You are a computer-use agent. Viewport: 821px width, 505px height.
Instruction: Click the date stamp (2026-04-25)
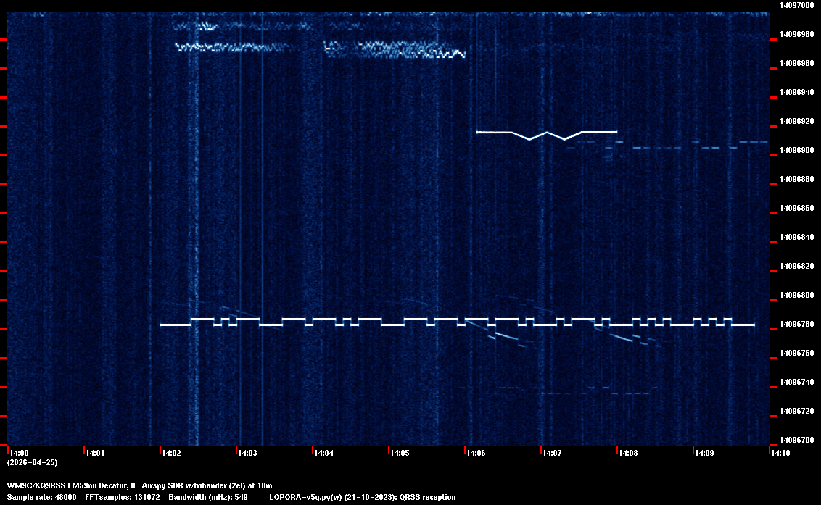coord(32,462)
